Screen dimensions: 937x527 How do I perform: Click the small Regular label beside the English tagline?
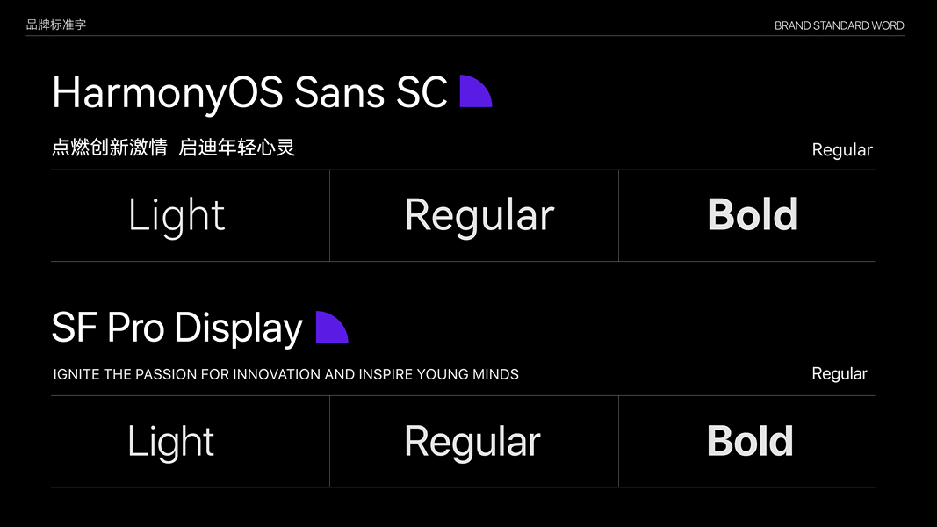click(x=839, y=374)
